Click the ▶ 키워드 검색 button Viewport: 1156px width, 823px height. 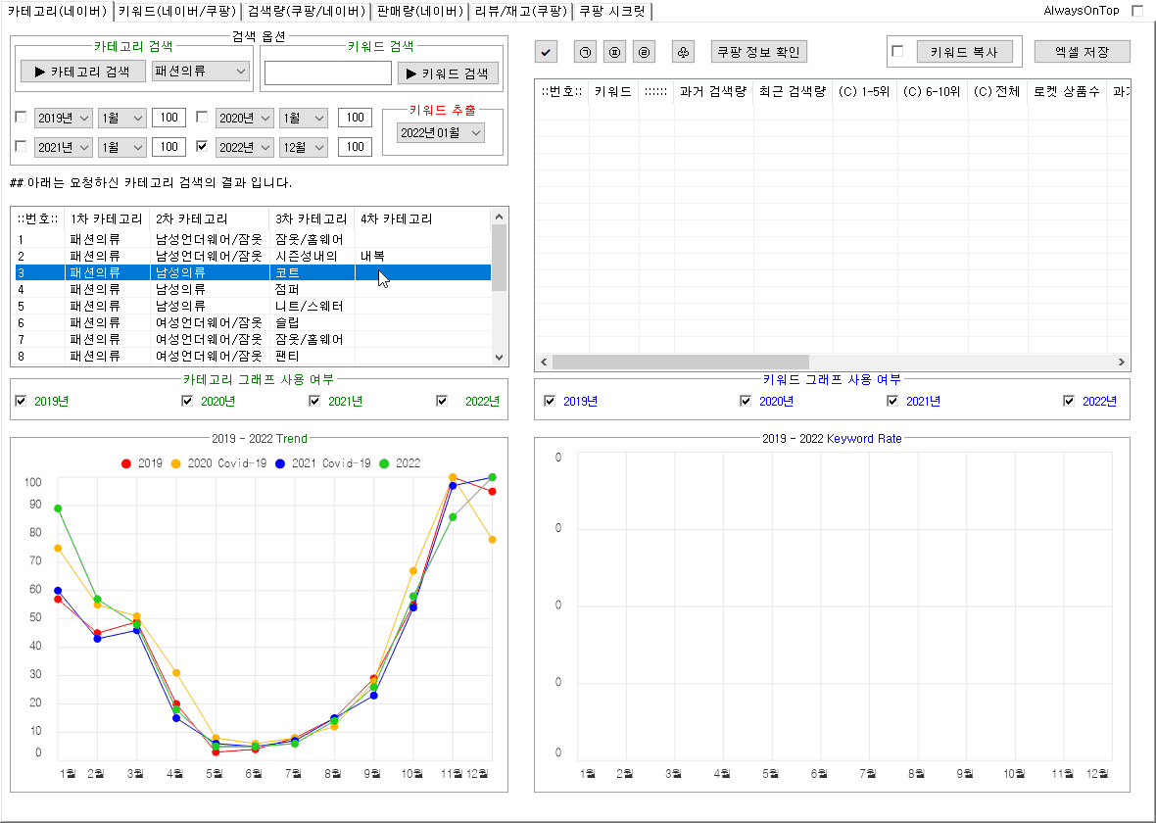(x=448, y=73)
